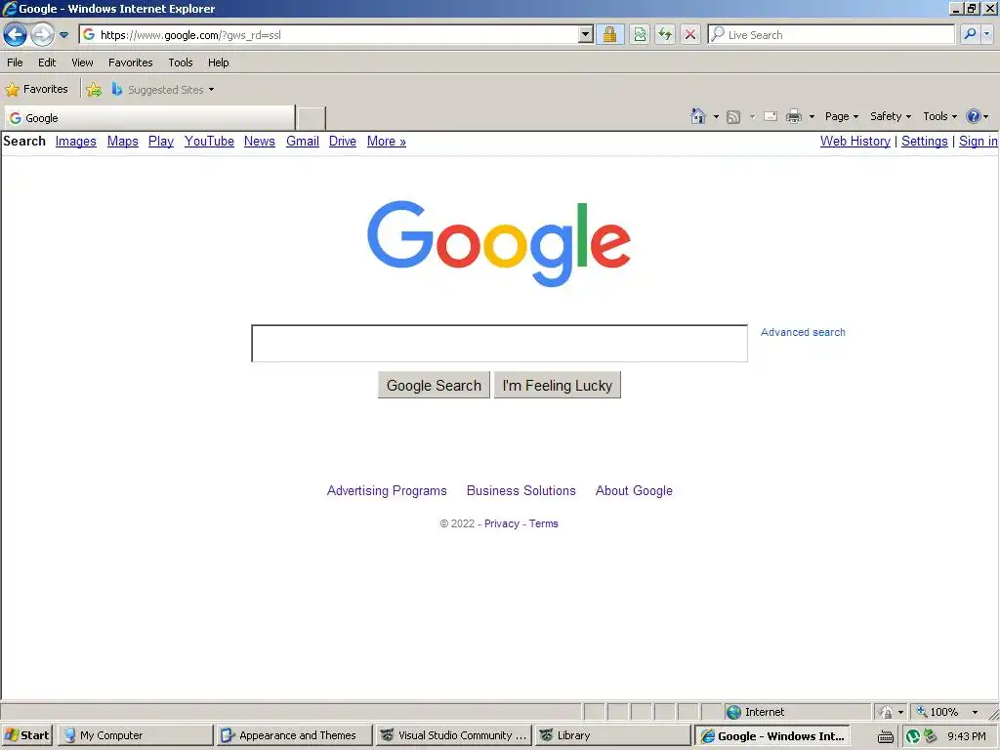Toggle Compatibility View broken-page icon
Viewport: 1000px width, 750px height.
coord(640,34)
